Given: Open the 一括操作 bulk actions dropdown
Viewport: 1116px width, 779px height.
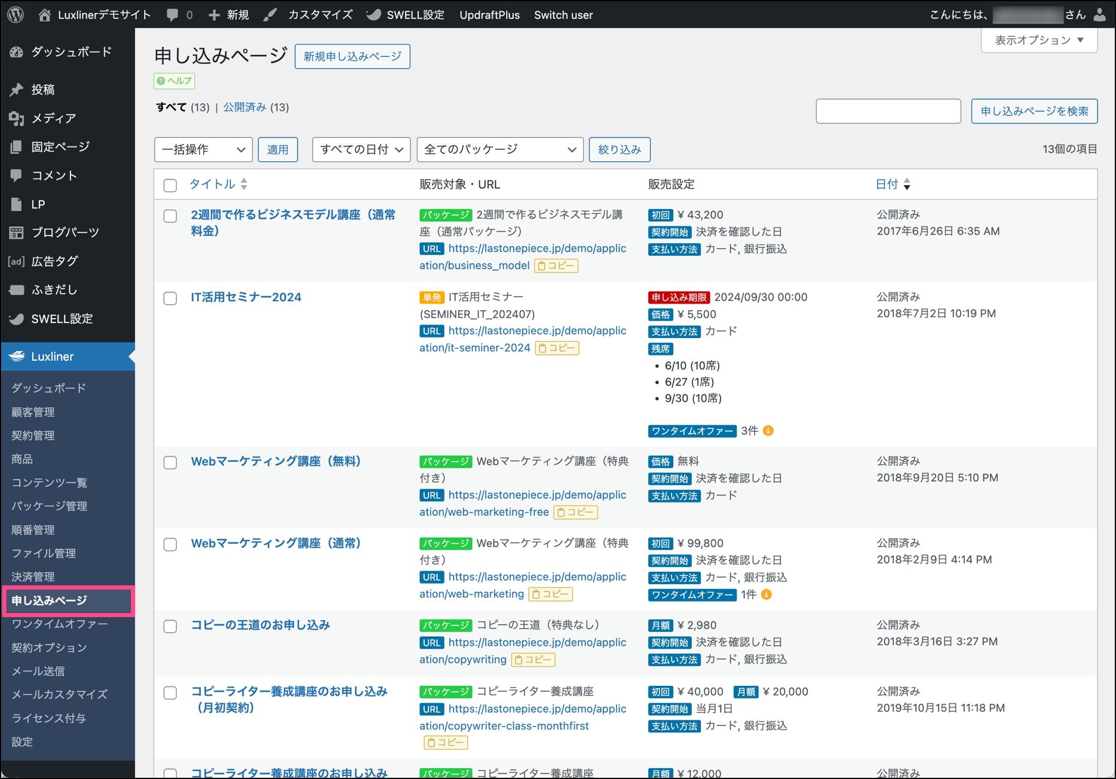Looking at the screenshot, I should [203, 149].
